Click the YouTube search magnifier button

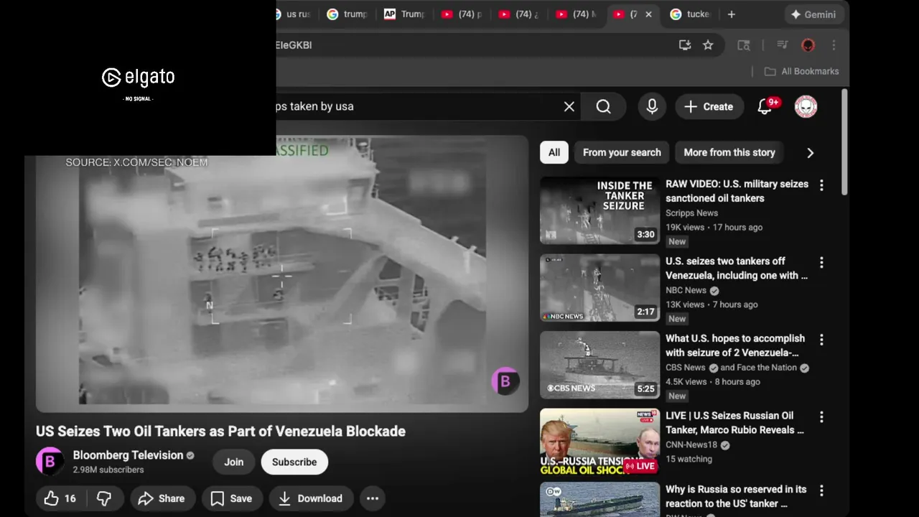tap(603, 106)
